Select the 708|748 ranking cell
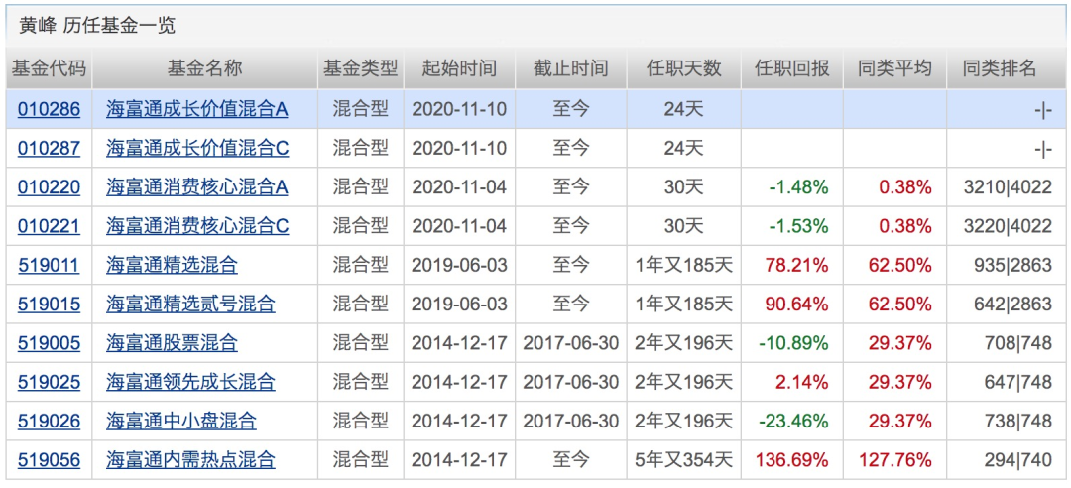 click(x=1018, y=343)
